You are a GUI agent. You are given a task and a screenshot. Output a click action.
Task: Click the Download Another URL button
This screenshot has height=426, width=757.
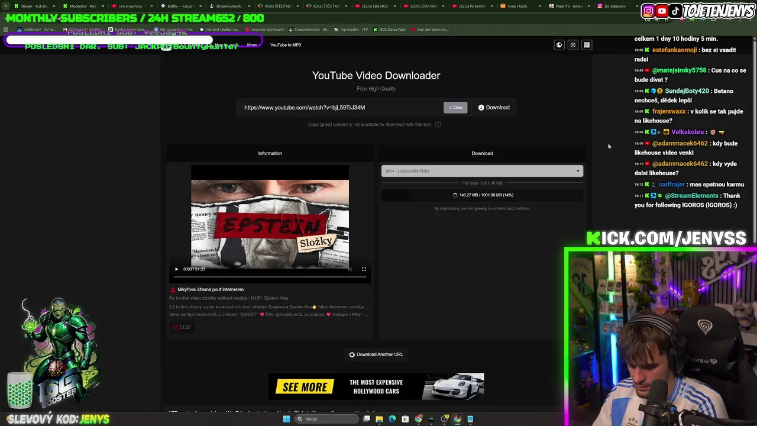click(x=376, y=354)
